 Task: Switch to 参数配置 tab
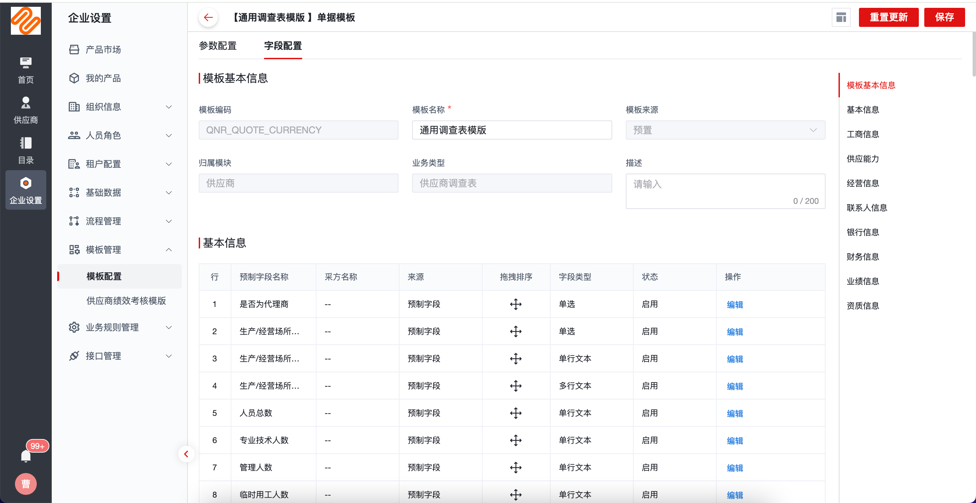pos(218,46)
